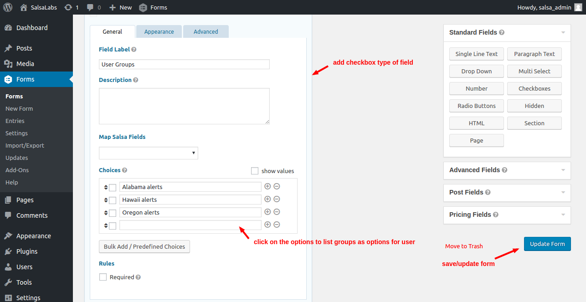
Task: Click Bulk Add / Predefined Choices button
Action: click(x=144, y=246)
